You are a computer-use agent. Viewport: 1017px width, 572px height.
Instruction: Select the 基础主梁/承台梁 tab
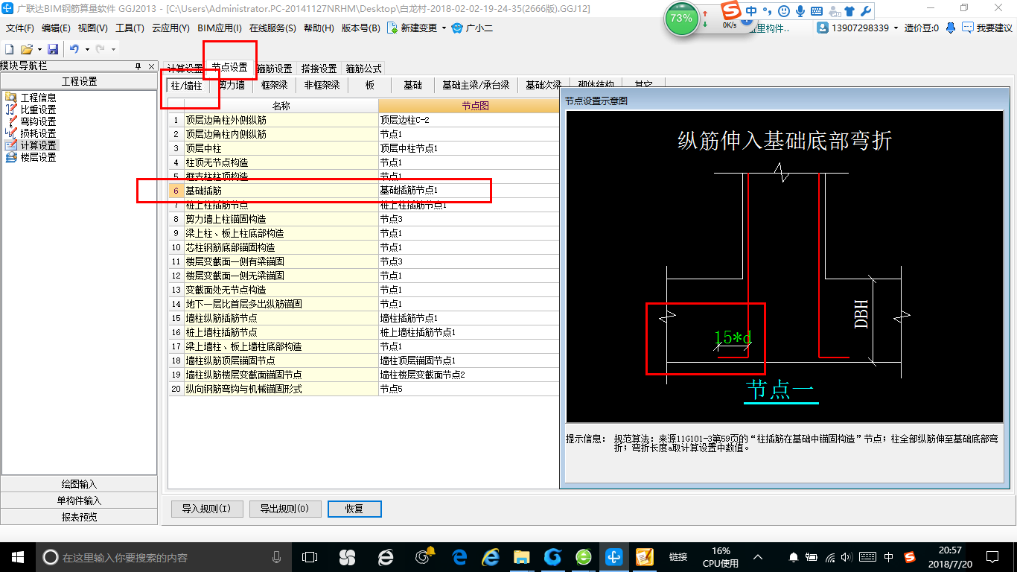tap(476, 85)
